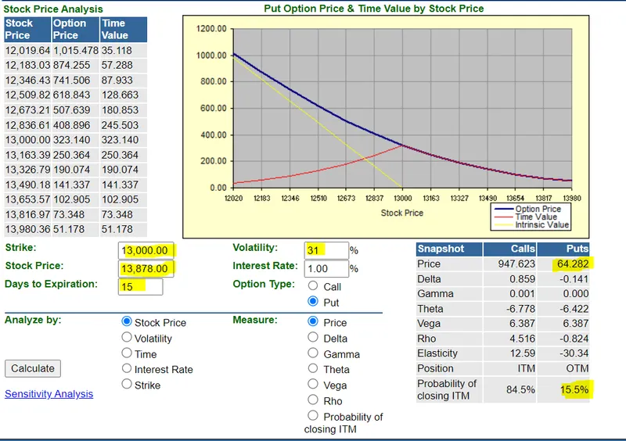Click the Strike input field

coord(149,250)
